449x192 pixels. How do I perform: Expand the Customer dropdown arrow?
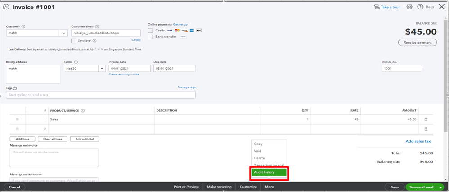63,33
